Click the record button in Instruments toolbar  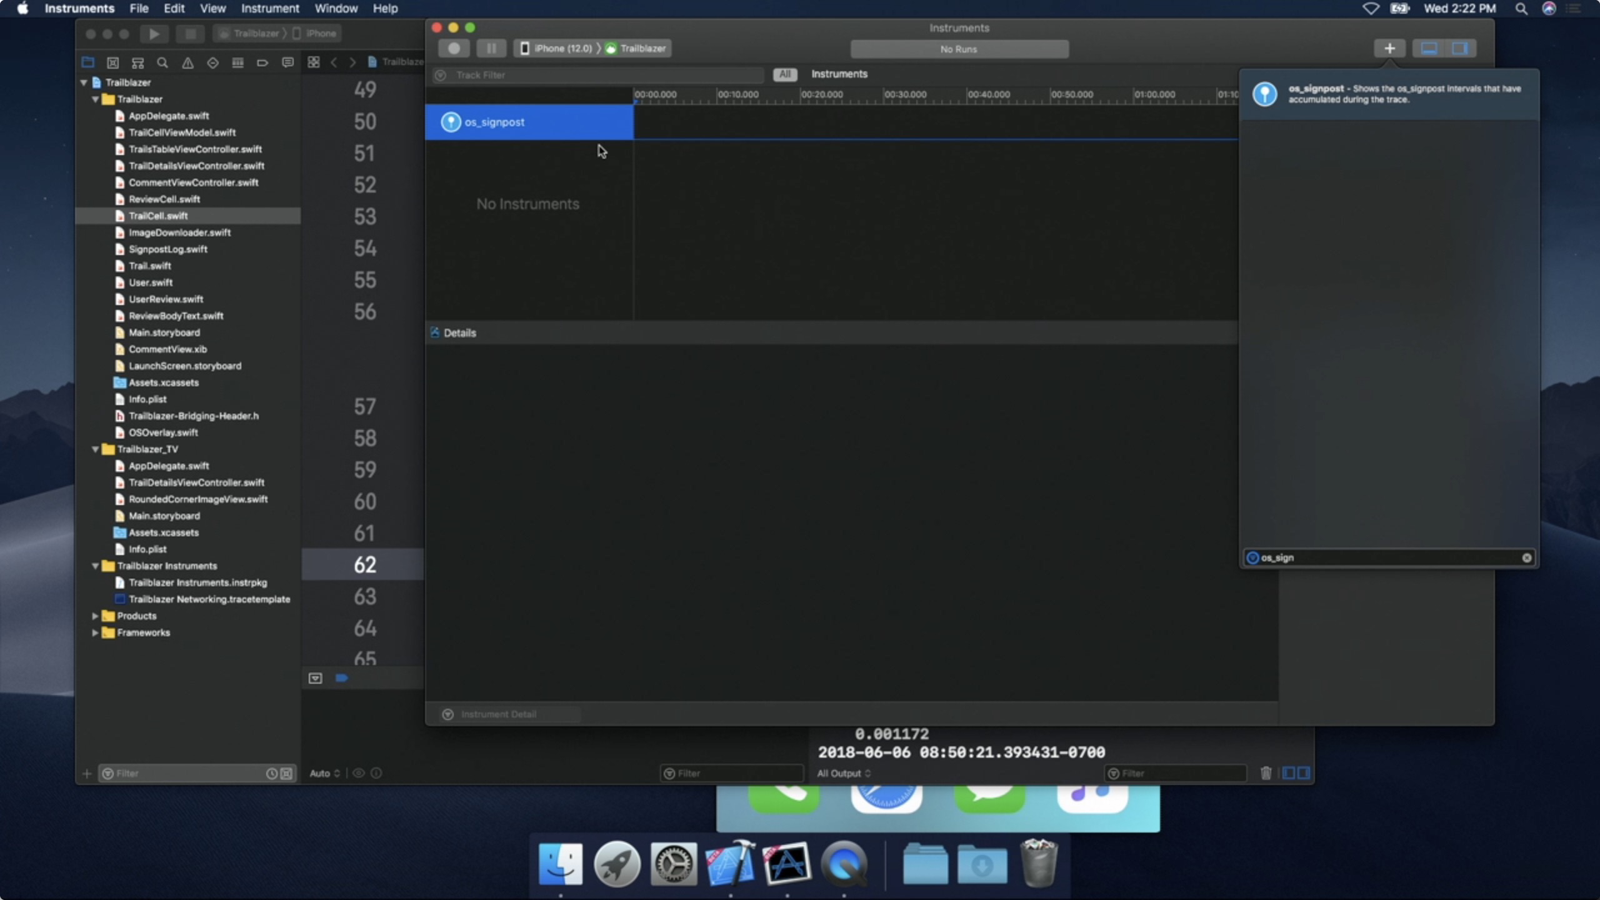click(454, 48)
